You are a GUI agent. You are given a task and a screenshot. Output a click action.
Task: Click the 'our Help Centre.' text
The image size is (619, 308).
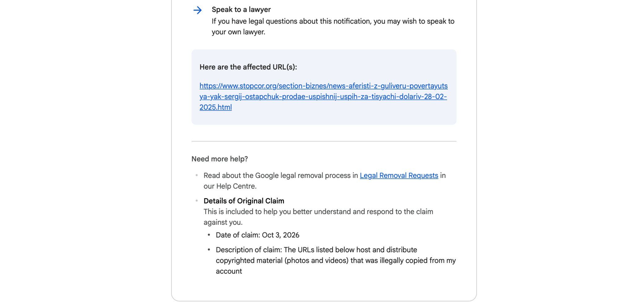click(230, 186)
